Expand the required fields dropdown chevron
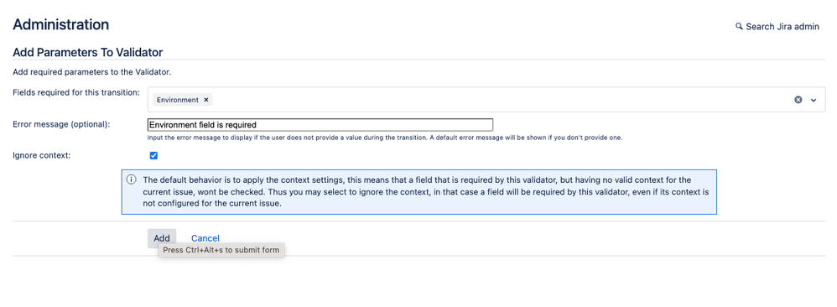This screenshot has width=837, height=307. click(x=814, y=100)
